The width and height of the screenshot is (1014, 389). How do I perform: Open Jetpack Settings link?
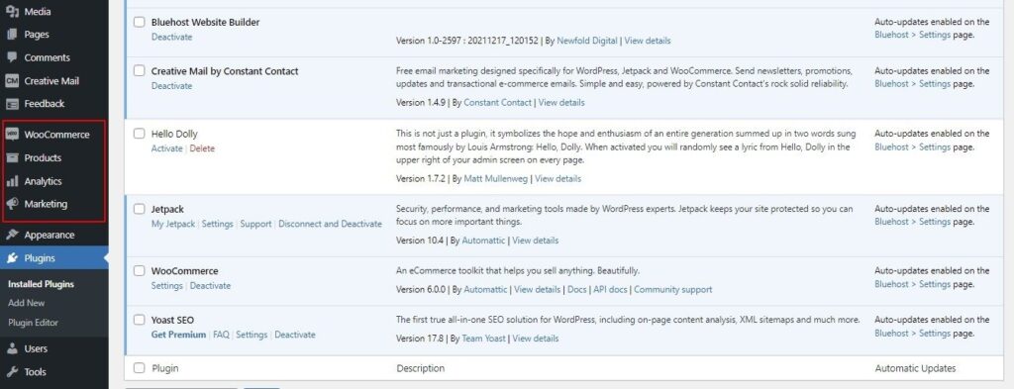coord(217,224)
